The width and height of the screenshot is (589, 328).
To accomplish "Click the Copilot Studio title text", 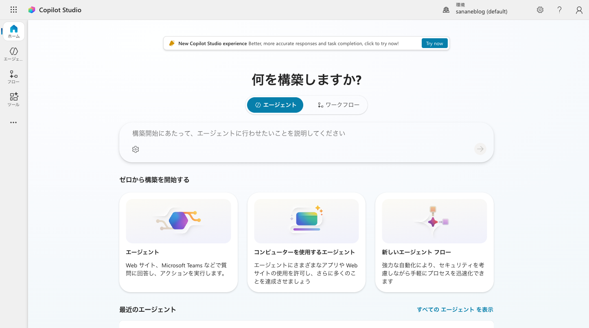I will 60,10.
